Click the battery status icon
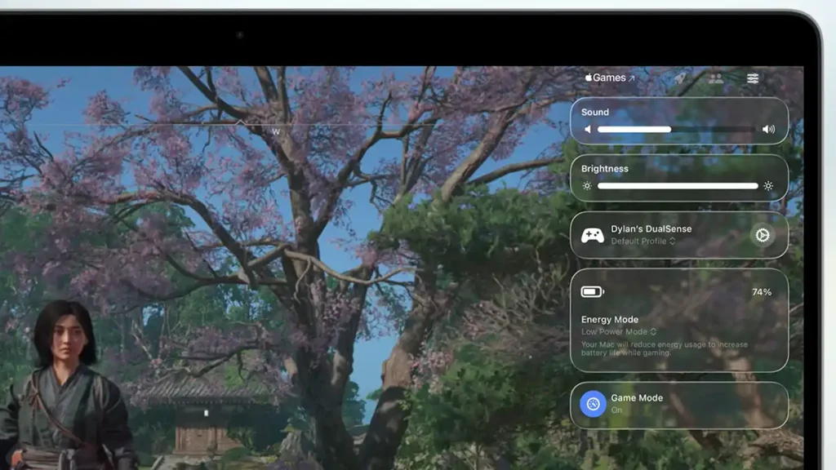 592,292
